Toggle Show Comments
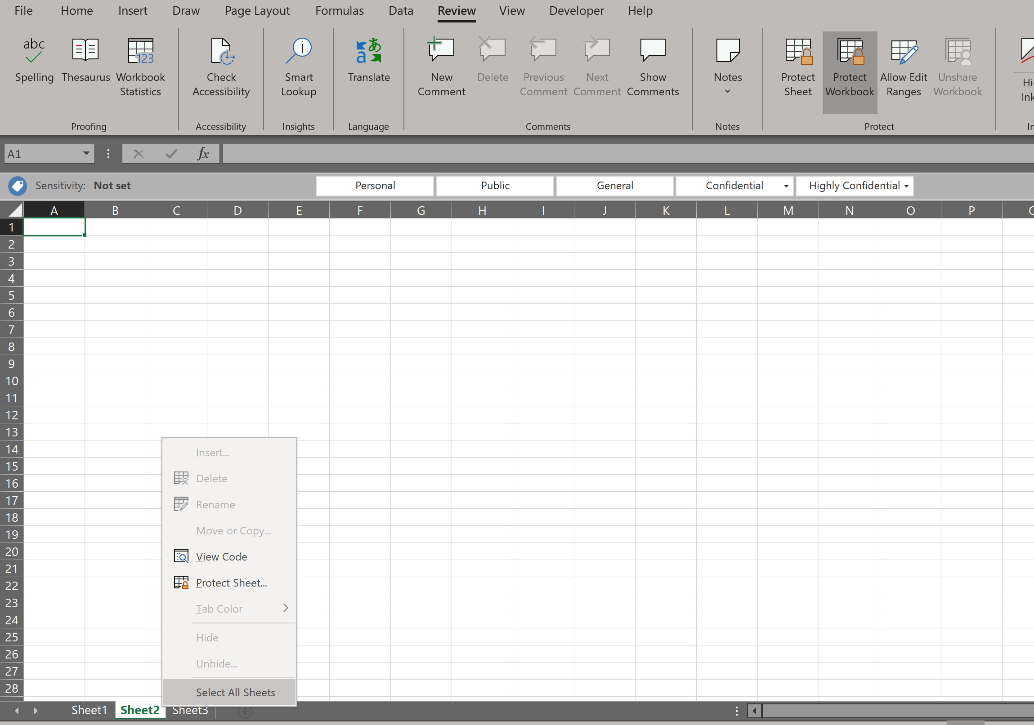Viewport: 1034px width, 725px height. pos(653,65)
